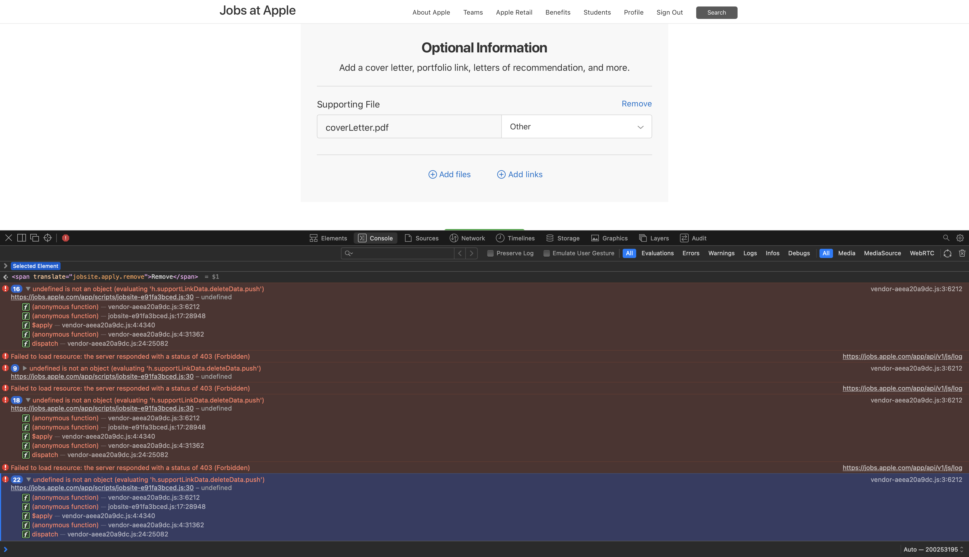Switch to the Network tab
Screen dimensions: 969x557
pos(467,238)
